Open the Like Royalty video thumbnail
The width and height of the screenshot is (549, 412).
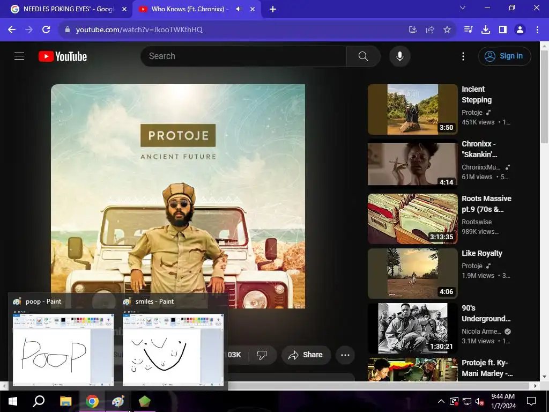pyautogui.click(x=412, y=274)
